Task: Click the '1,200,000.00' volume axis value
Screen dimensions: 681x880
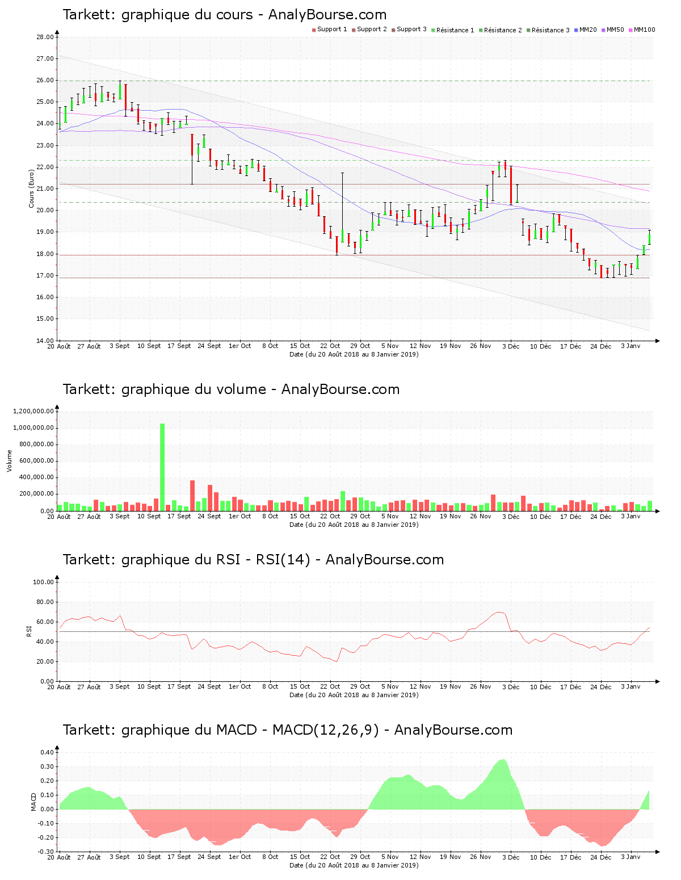Action: (x=33, y=412)
